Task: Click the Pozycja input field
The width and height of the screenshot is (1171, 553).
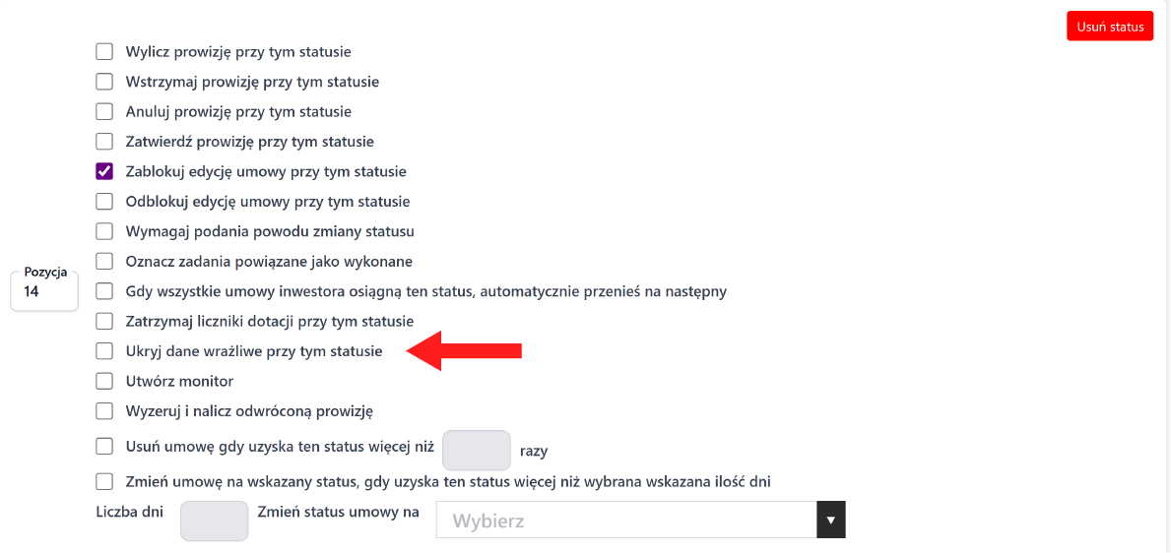Action: pyautogui.click(x=44, y=291)
